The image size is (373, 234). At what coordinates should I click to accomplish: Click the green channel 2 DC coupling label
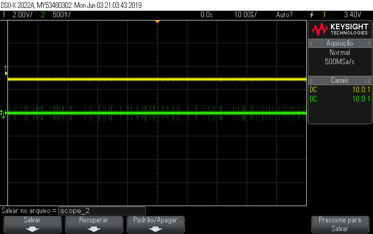[x=313, y=99]
